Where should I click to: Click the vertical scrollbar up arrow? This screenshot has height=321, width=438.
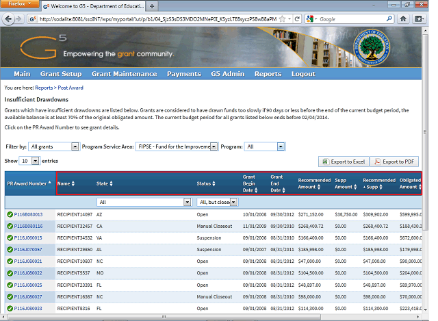425,30
